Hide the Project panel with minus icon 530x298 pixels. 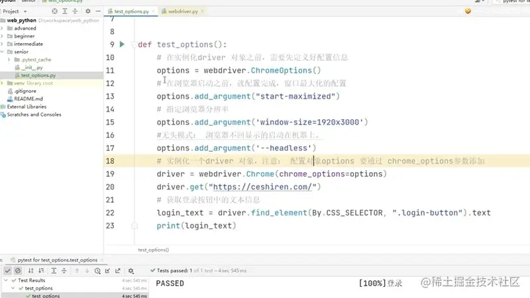[98, 11]
